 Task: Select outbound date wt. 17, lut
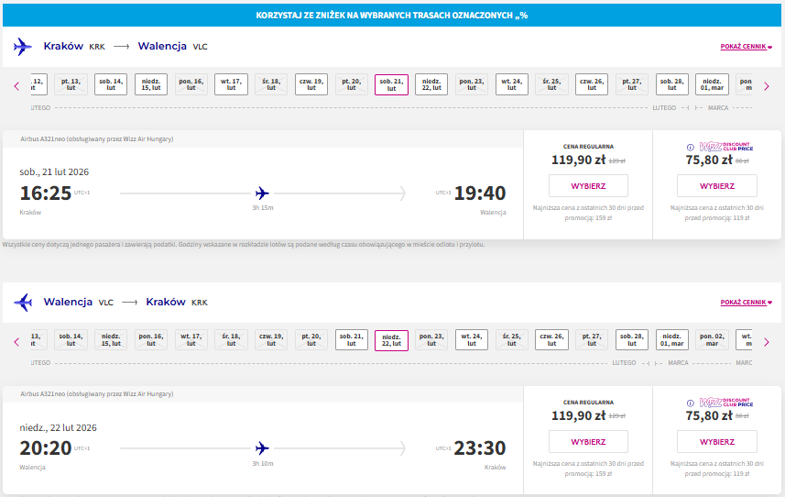[232, 84]
